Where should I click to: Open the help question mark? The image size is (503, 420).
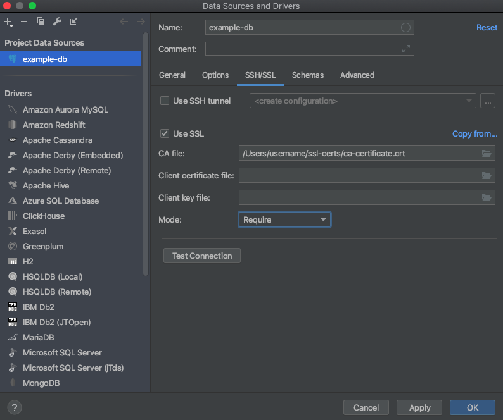15,407
